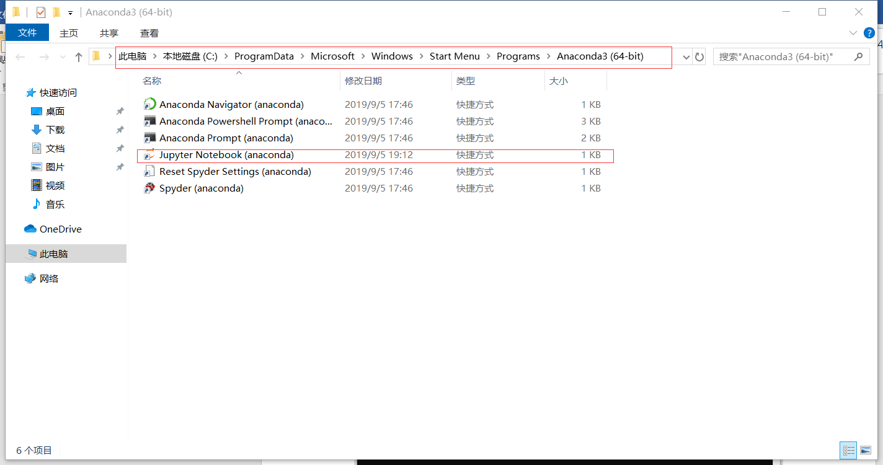
Task: Click the Desktop (桌面) folder icon
Action: [x=37, y=111]
